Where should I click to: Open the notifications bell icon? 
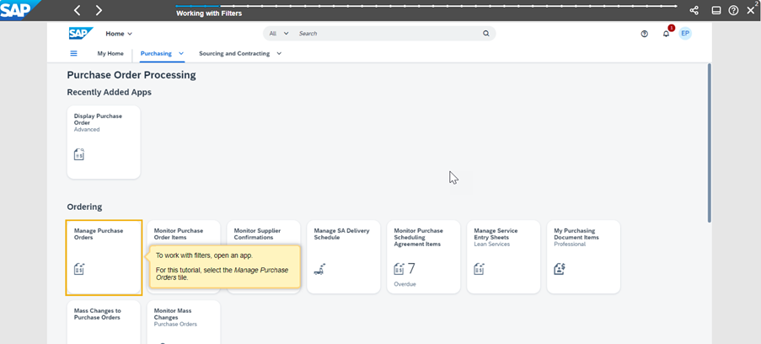coord(666,34)
